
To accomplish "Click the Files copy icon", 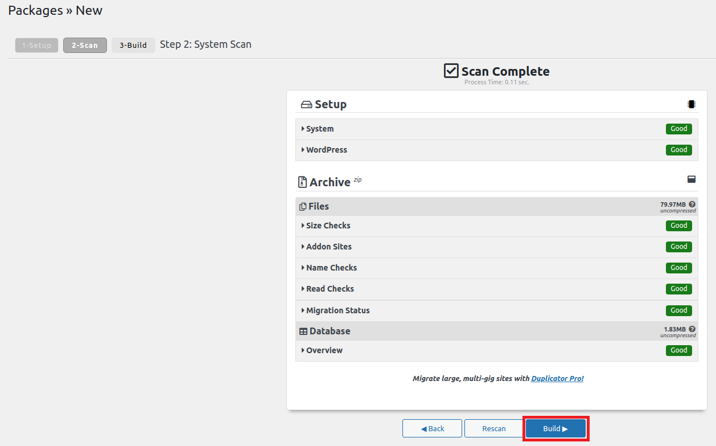I will pyautogui.click(x=303, y=207).
